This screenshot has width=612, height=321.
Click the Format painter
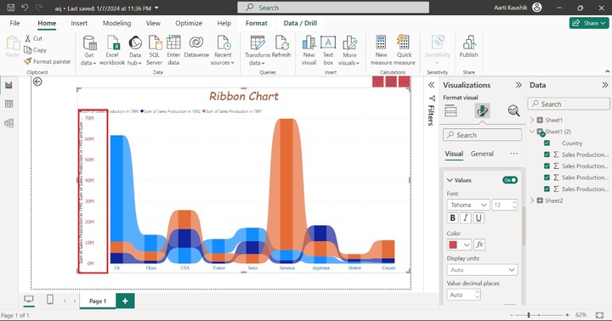coord(48,61)
